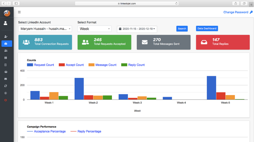The width and height of the screenshot is (254, 142).
Task: Click the linkedojet.com address bar
Action: (127, 3)
